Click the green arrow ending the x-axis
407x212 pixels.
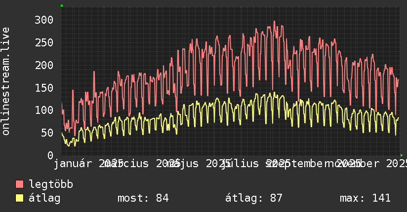coord(402,155)
